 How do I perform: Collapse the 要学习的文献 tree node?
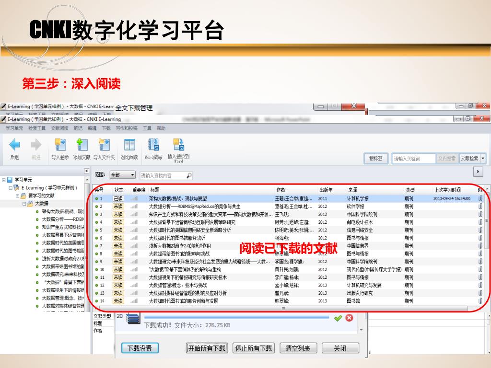[x=17, y=196]
